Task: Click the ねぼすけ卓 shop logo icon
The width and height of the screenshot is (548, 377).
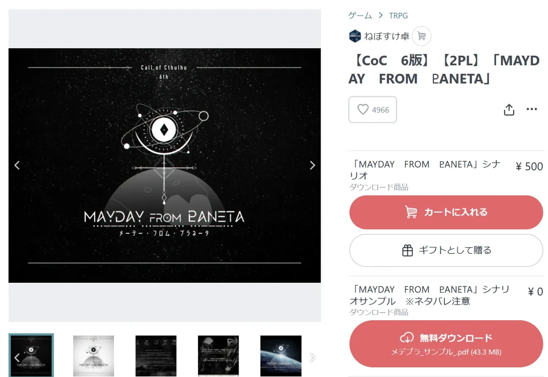Action: pyautogui.click(x=355, y=36)
